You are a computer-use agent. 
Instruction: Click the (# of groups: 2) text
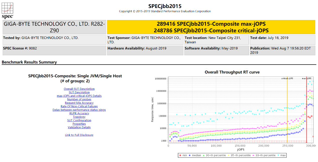coord(75,81)
